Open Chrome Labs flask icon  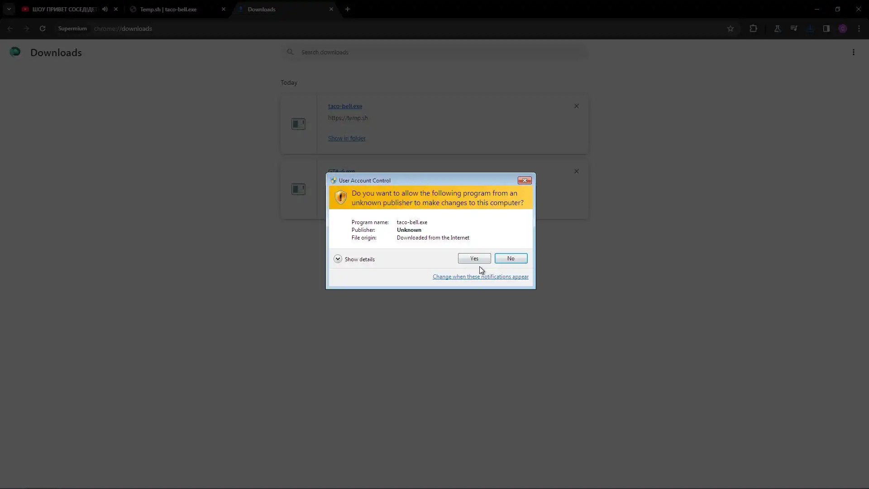click(x=777, y=29)
